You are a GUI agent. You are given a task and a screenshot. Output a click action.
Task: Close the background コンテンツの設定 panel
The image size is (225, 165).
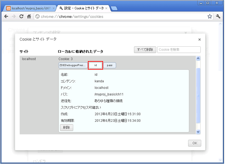click(x=186, y=33)
